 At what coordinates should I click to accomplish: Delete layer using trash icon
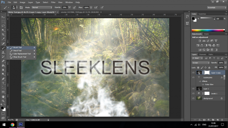(x=222, y=120)
